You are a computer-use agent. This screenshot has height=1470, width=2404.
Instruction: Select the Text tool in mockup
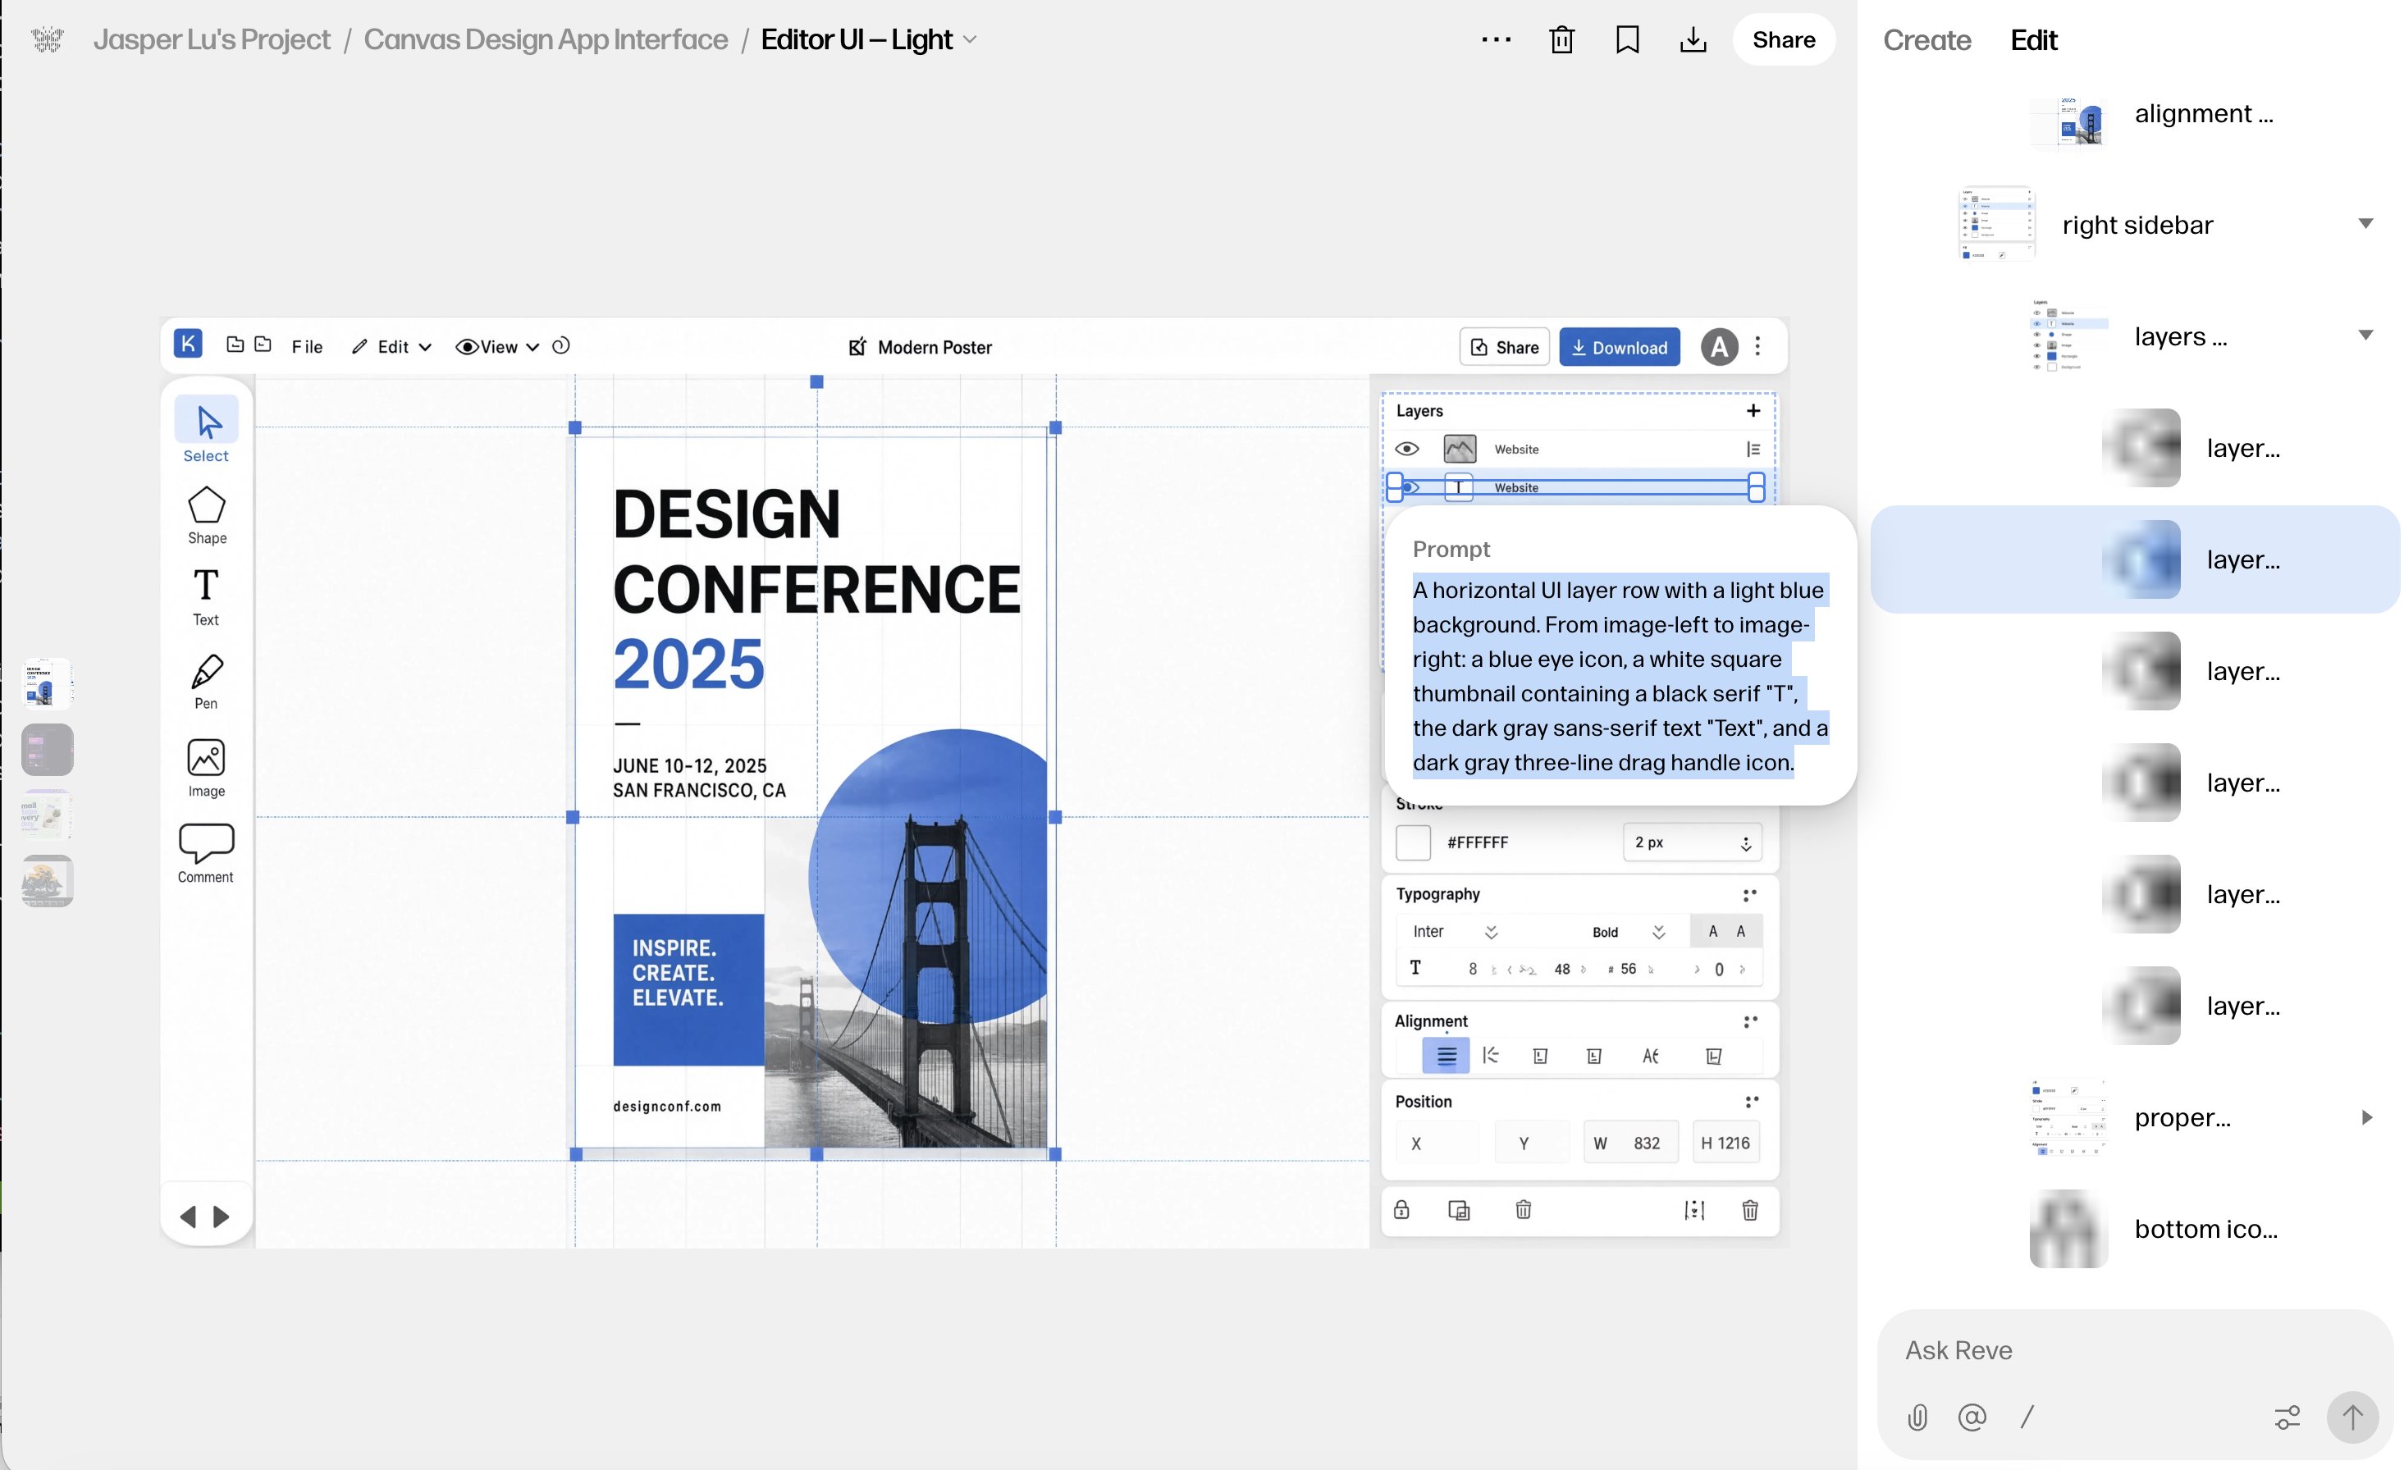coord(206,597)
